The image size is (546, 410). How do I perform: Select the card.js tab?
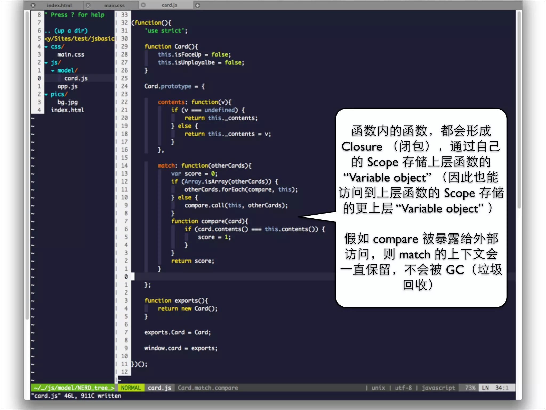[169, 5]
